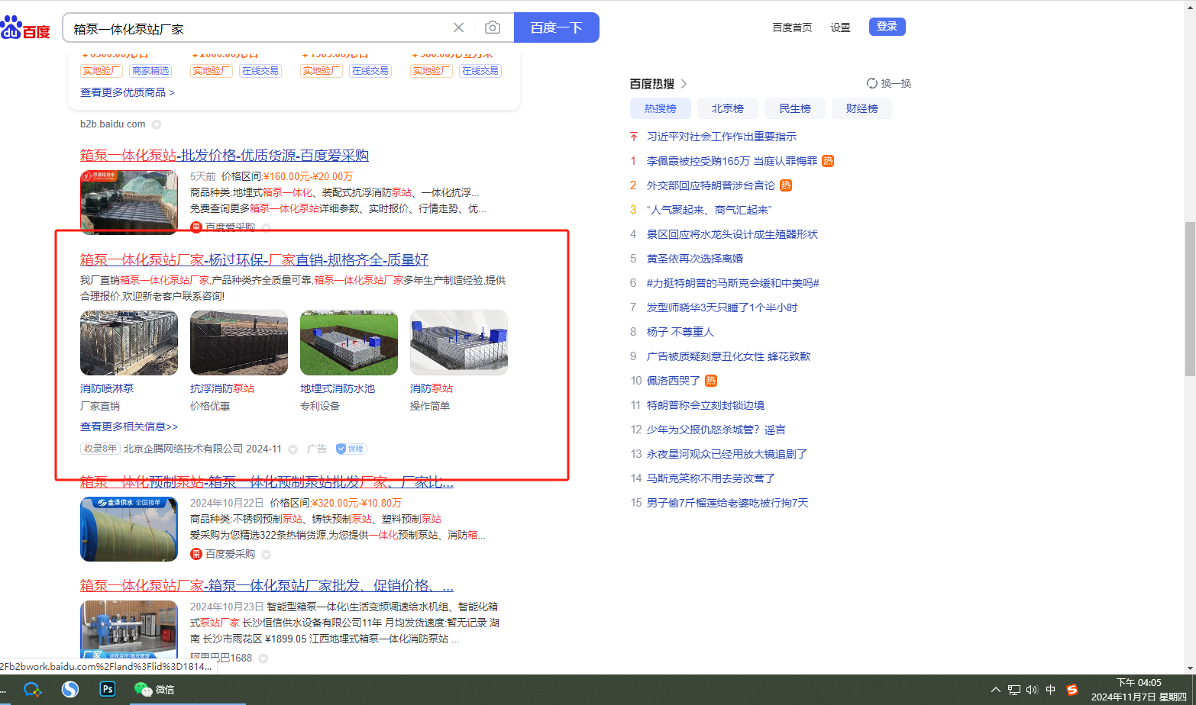Open result 箱泵一体化泵站-批发价格-优质货源
This screenshot has width=1196, height=705.
coord(225,155)
